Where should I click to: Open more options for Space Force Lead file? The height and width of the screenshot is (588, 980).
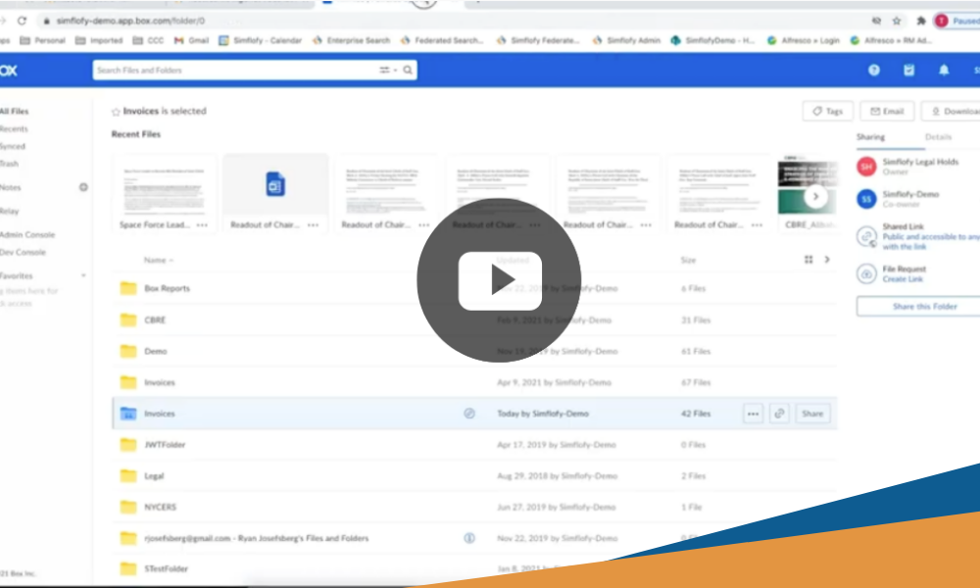point(202,225)
